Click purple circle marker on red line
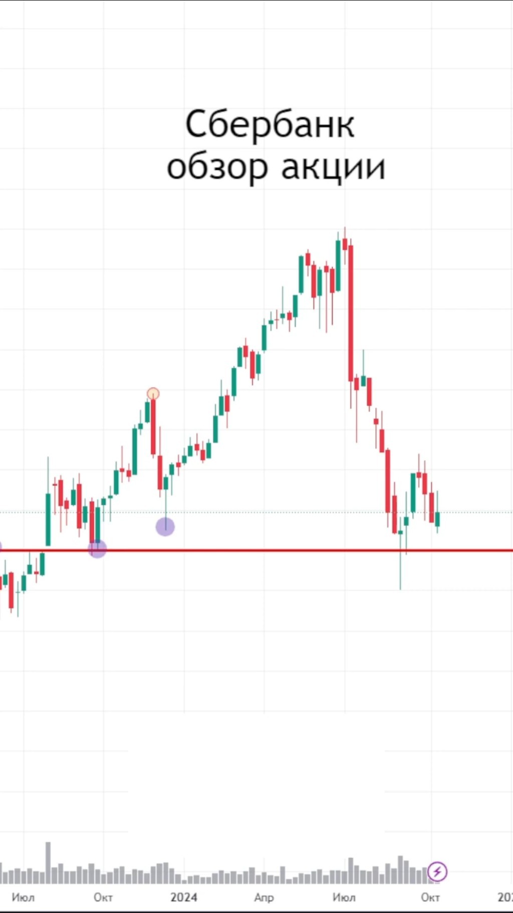The image size is (513, 913). coord(97,548)
